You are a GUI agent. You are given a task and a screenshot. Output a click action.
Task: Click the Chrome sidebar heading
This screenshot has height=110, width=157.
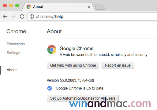16,31
